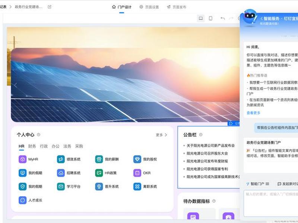Screen dimensions: 298x223
Task: Show the previous banner slide with left arrow
Action: (16, 85)
